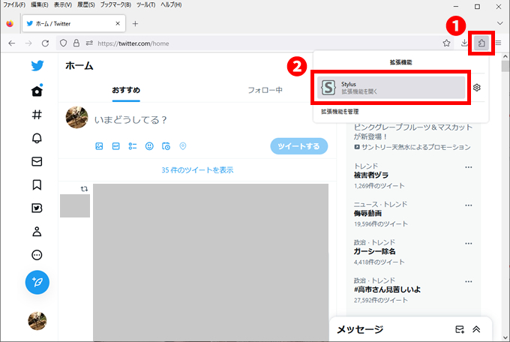Image resolution: width=510 pixels, height=342 pixels.
Task: Open the emoji picker icon
Action: click(149, 146)
